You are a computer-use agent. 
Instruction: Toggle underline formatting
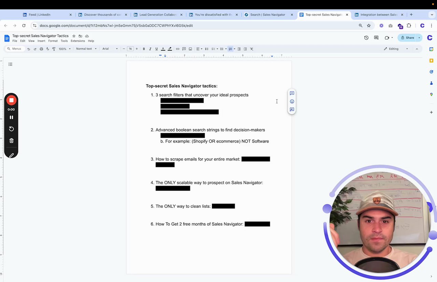tap(156, 49)
